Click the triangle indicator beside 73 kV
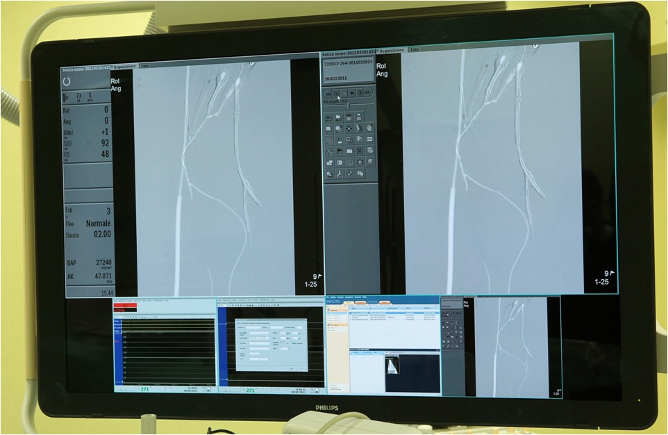The width and height of the screenshot is (668, 435). [65, 98]
